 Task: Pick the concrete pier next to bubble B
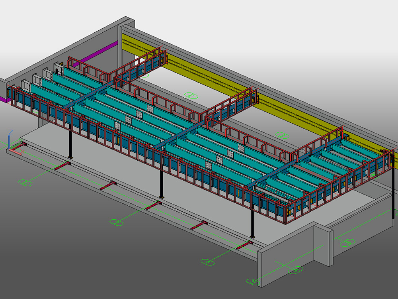click(324, 244)
